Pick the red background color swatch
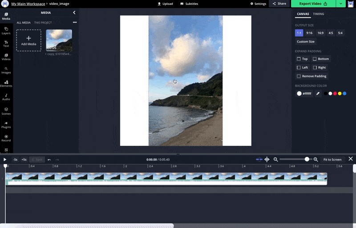The width and height of the screenshot is (356, 228). tap(335, 94)
